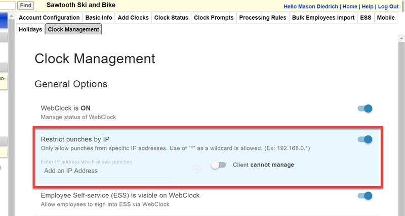The image size is (405, 216).
Task: Switch to the Basic Info tab
Action: [99, 18]
